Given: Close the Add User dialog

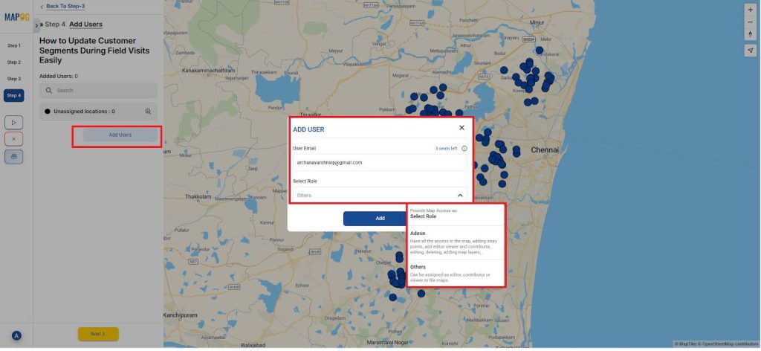Looking at the screenshot, I should [x=462, y=128].
